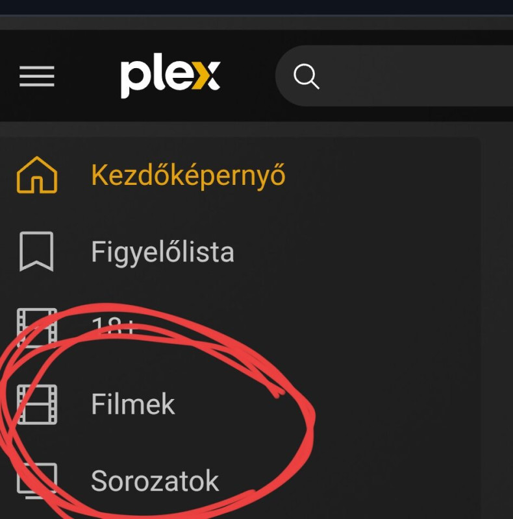Click the TV monitor icon beside Sorozatok
The height and width of the screenshot is (519, 513).
(x=37, y=481)
